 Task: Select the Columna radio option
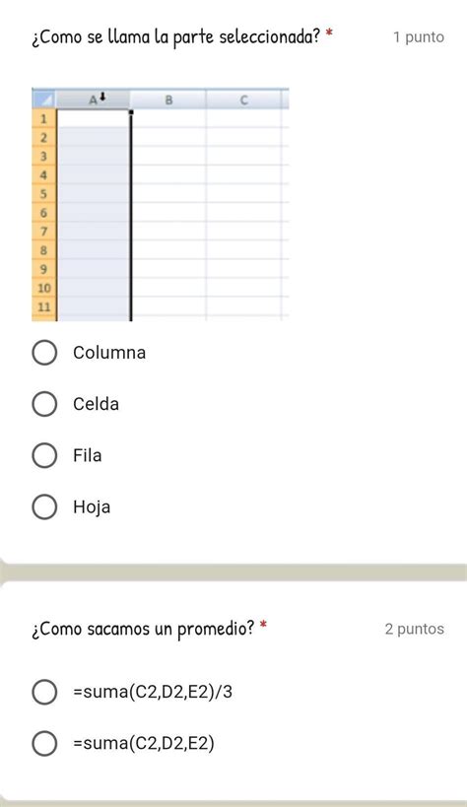tap(44, 353)
